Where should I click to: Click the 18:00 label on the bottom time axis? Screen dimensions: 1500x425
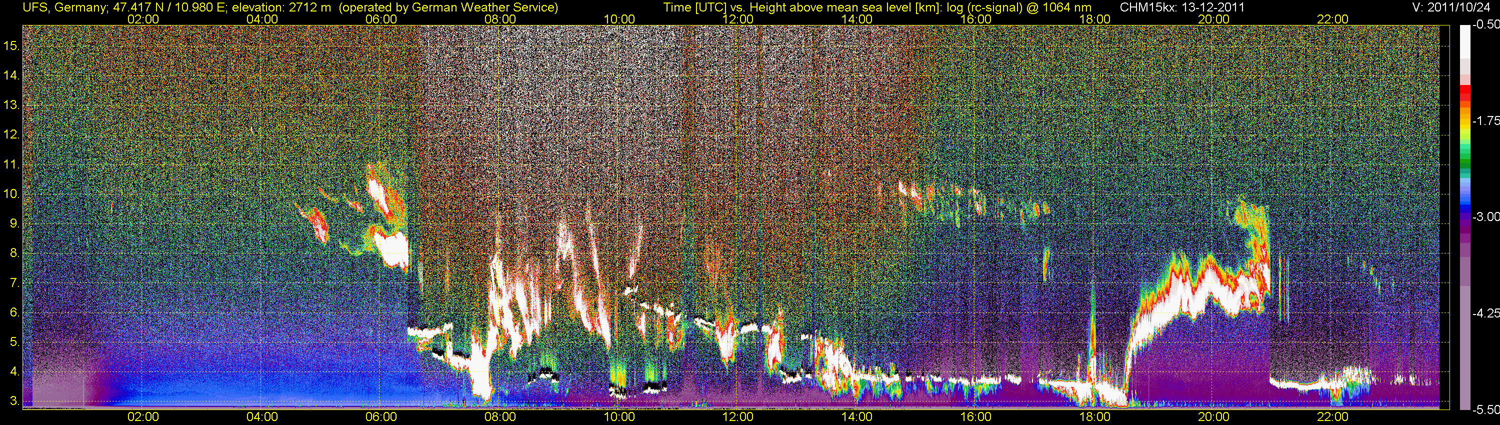pos(1094,417)
